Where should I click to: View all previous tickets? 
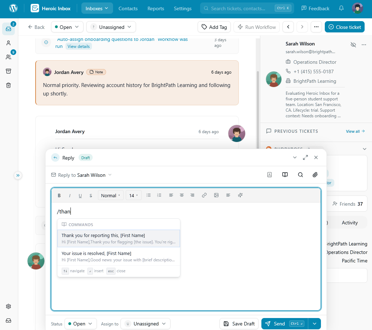click(355, 131)
